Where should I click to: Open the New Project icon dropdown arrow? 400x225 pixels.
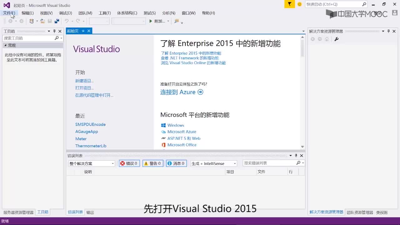pyautogui.click(x=37, y=21)
